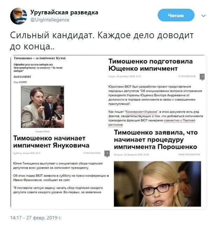Viewport: 218px width, 225px height.
Task: Toggle the Читаю follow button
Action: tap(176, 15)
